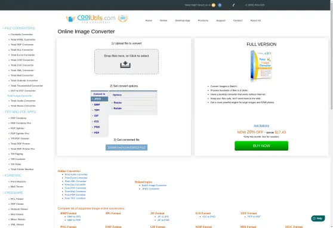Open the Desktop App menu item

pyautogui.click(x=183, y=21)
